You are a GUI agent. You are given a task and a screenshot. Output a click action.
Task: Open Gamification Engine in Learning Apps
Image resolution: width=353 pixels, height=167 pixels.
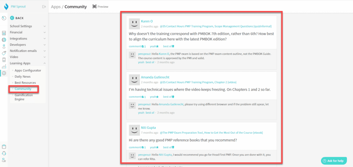pos(24,97)
